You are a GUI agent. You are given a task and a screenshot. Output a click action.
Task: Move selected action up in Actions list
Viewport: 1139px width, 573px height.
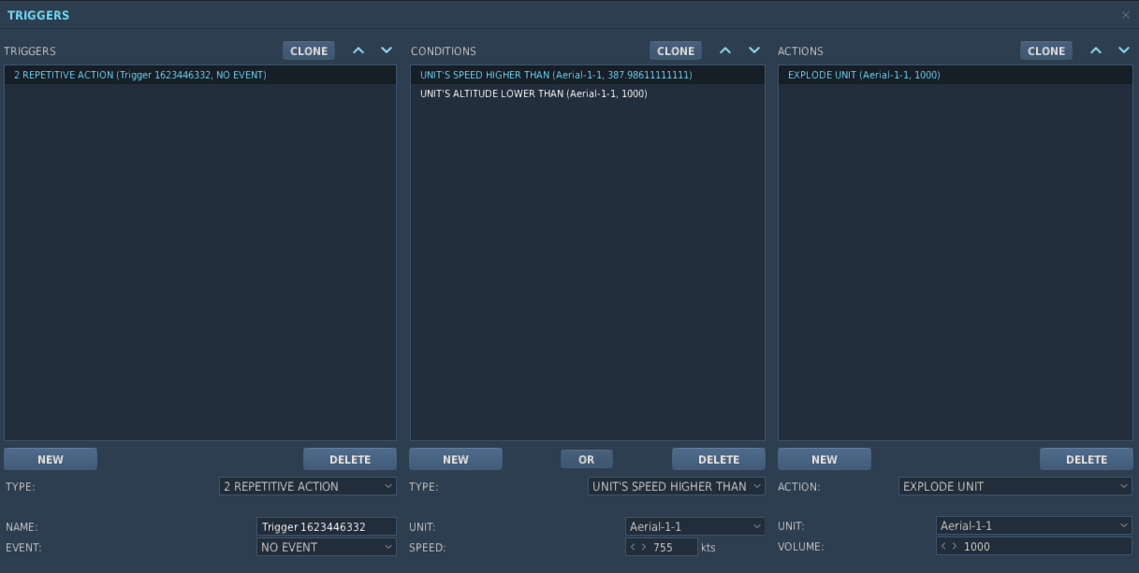click(x=1096, y=50)
